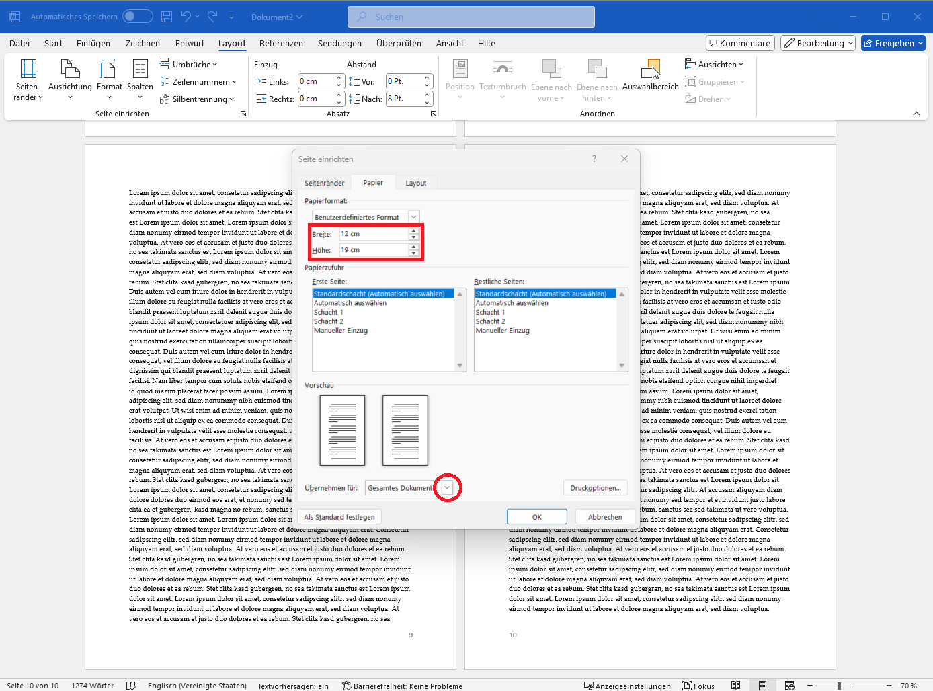933x691 pixels.
Task: Open the Zeilennummern dropdown
Action: coord(198,82)
